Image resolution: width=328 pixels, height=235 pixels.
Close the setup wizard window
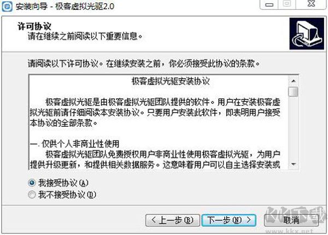click(x=311, y=4)
